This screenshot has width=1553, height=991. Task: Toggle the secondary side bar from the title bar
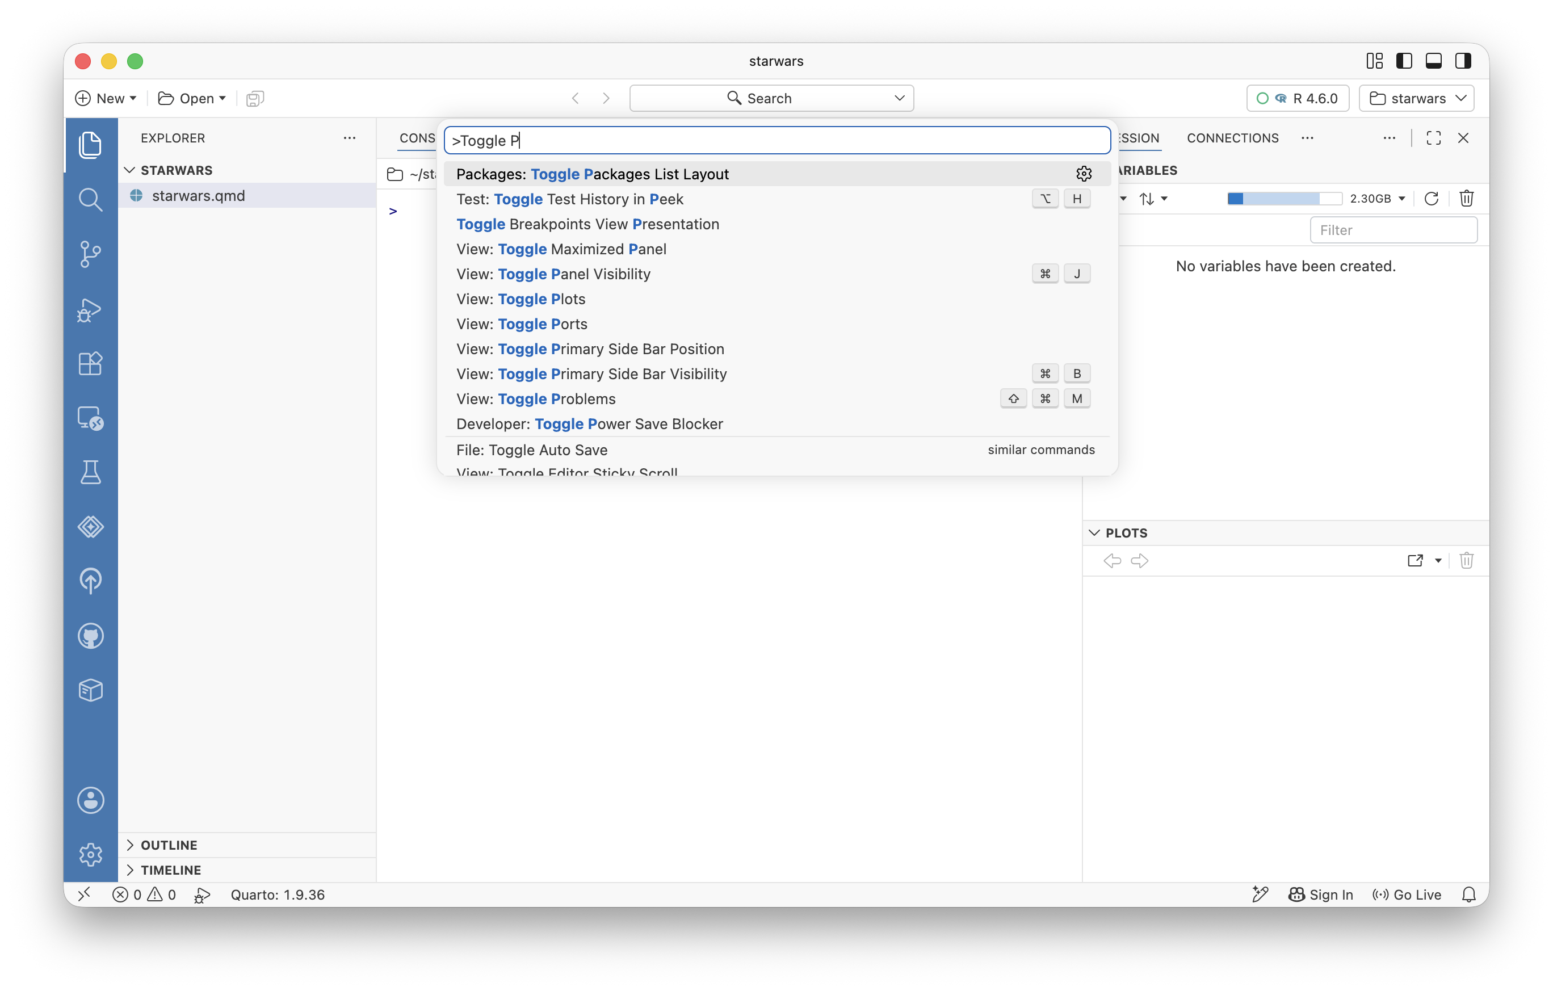coord(1463,61)
